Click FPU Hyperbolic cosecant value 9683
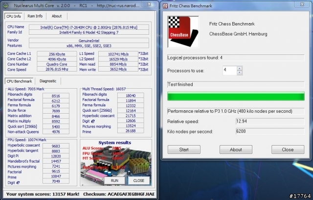 tap(56, 146)
